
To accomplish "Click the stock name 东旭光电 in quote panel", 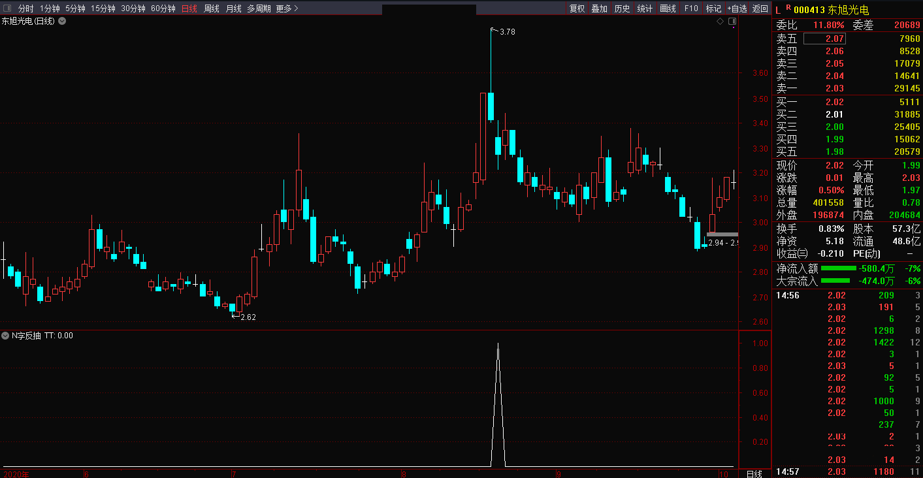I will (849, 10).
